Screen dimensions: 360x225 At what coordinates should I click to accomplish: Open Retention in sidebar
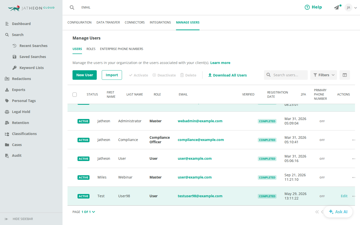20,123
